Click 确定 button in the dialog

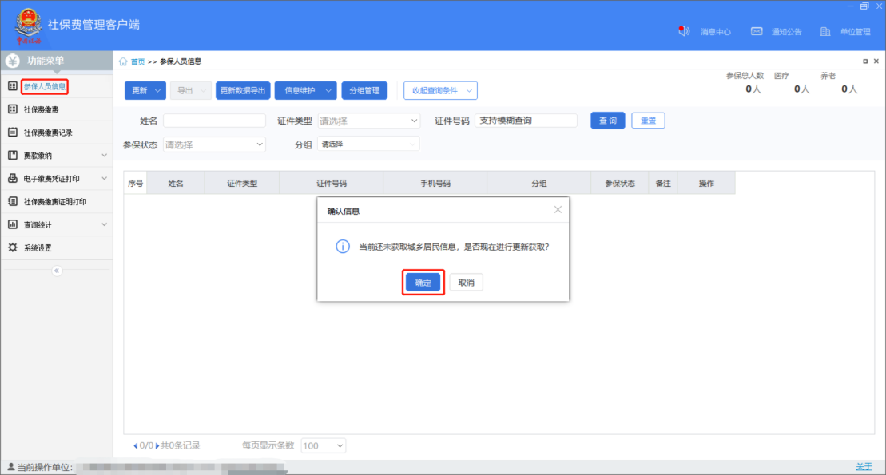pyautogui.click(x=423, y=283)
